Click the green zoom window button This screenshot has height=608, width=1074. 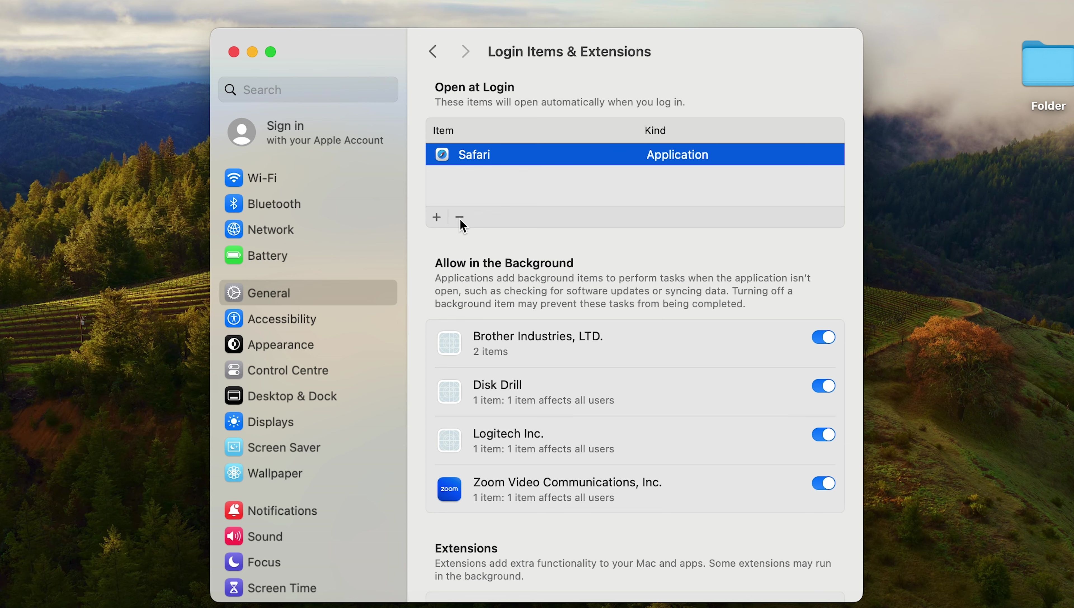pos(270,52)
